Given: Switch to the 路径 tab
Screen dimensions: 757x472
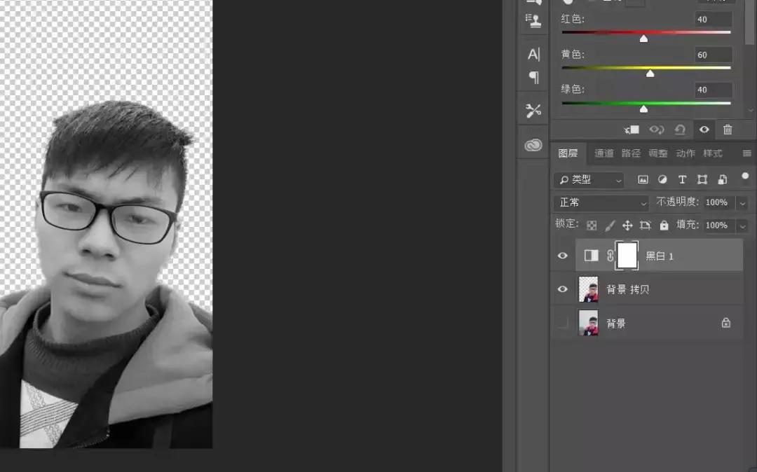Looking at the screenshot, I should (x=631, y=153).
